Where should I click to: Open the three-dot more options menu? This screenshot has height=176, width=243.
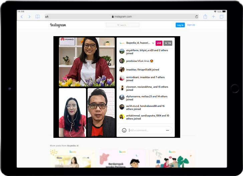(x=168, y=130)
